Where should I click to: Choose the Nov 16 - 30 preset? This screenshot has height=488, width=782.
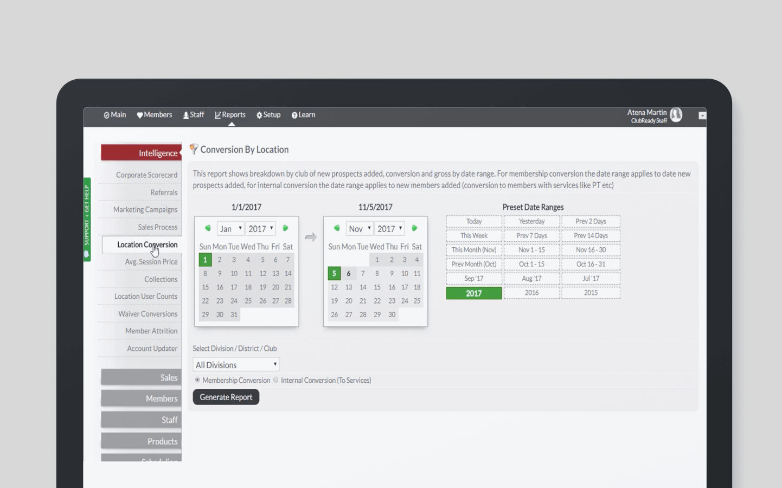click(x=591, y=250)
